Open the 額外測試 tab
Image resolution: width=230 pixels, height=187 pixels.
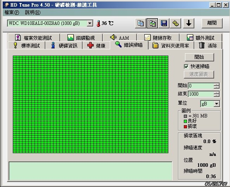201,38
